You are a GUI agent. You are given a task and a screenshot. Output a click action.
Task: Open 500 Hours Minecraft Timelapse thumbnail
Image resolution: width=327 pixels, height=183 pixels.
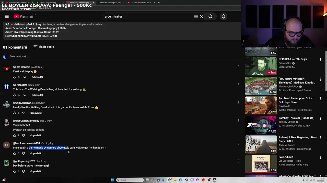point(261,86)
